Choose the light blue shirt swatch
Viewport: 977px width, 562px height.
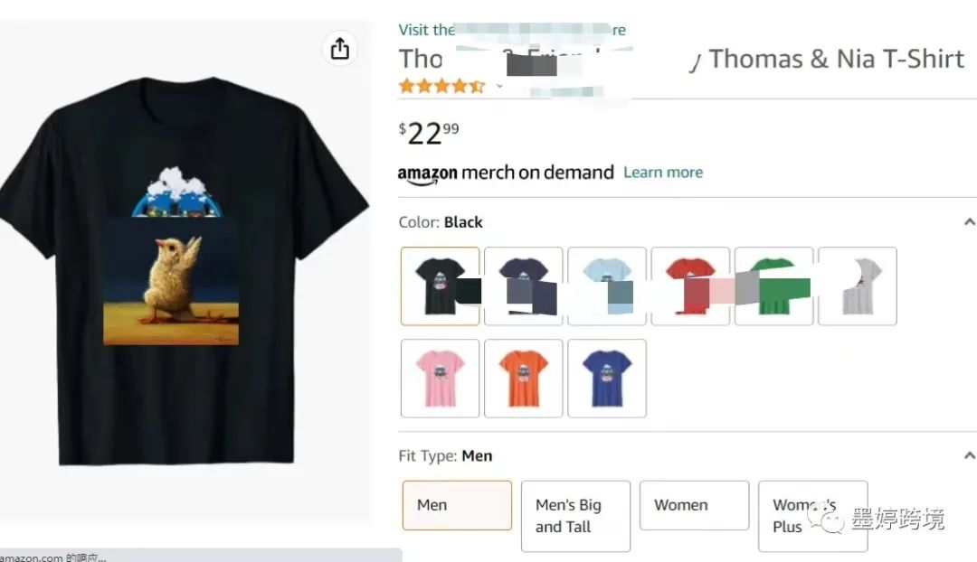point(607,286)
